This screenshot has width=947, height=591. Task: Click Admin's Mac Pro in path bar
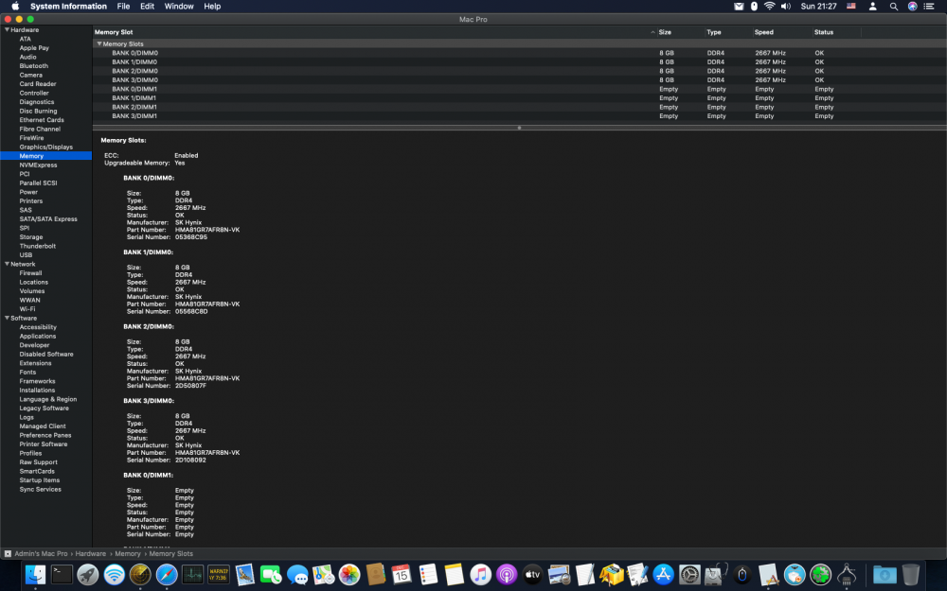[x=41, y=553]
